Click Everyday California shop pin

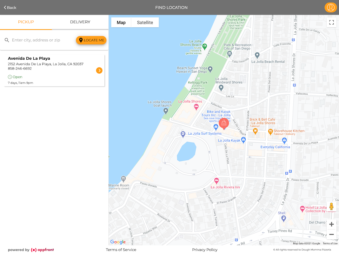[x=284, y=141]
